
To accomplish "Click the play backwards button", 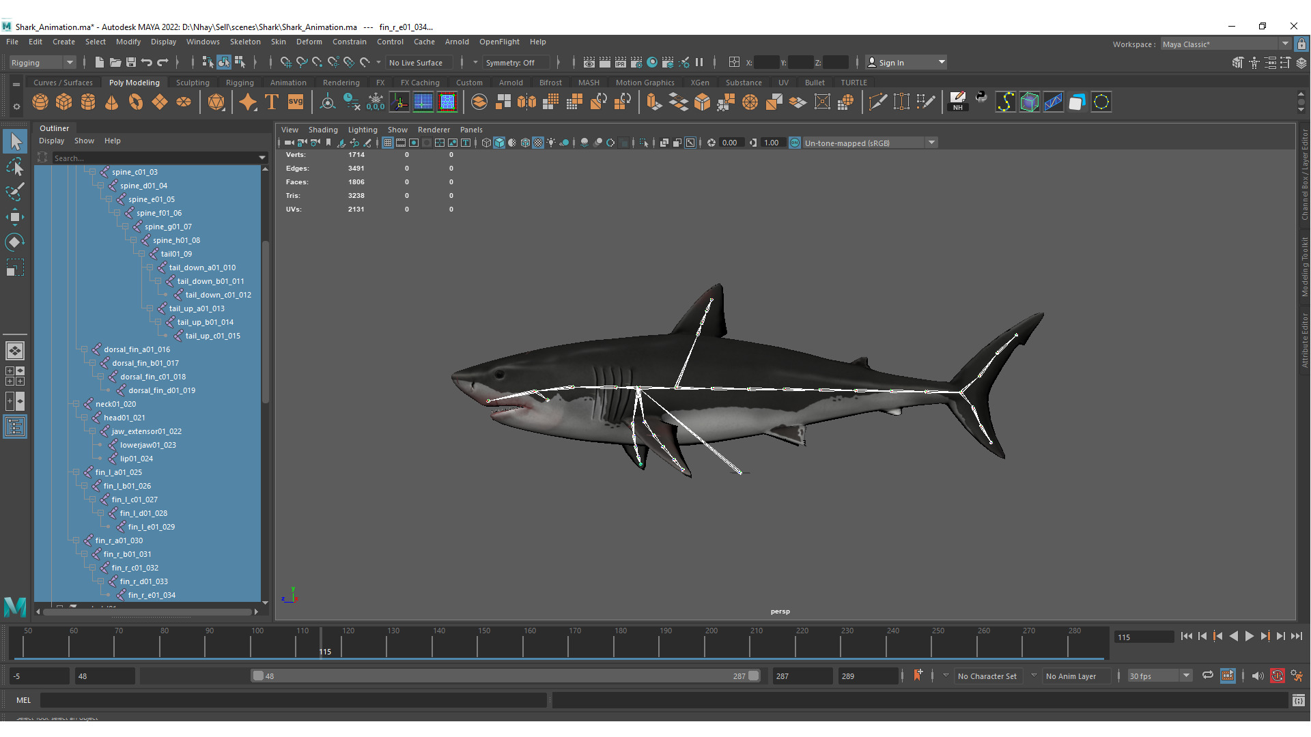I will coord(1233,636).
